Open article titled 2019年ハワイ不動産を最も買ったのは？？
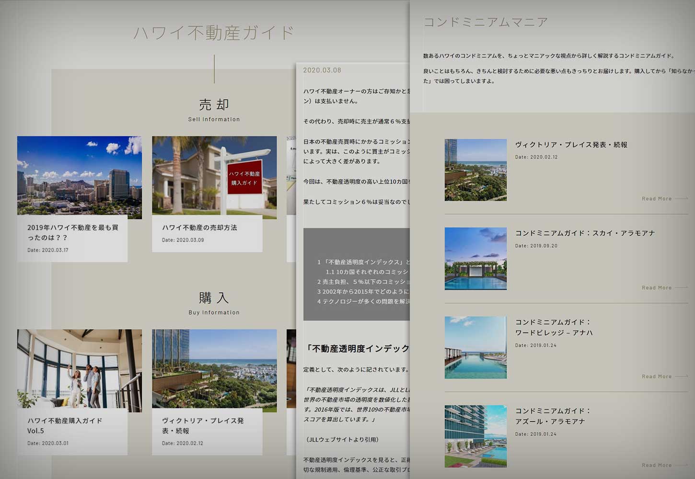The height and width of the screenshot is (479, 695). point(72,232)
